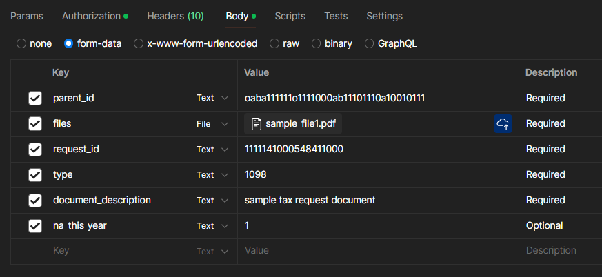This screenshot has height=277, width=602.
Task: Click the files key cell
Action: [x=118, y=124]
